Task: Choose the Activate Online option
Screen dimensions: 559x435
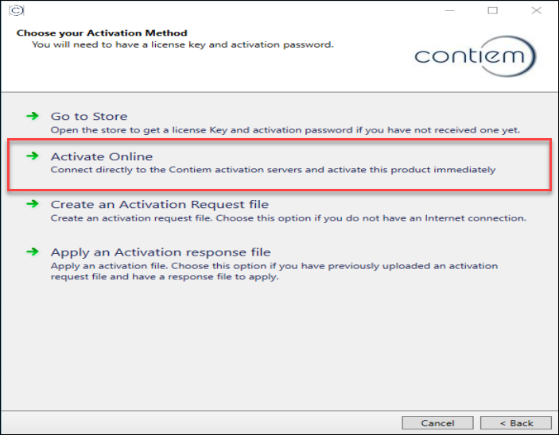Action: click(102, 156)
